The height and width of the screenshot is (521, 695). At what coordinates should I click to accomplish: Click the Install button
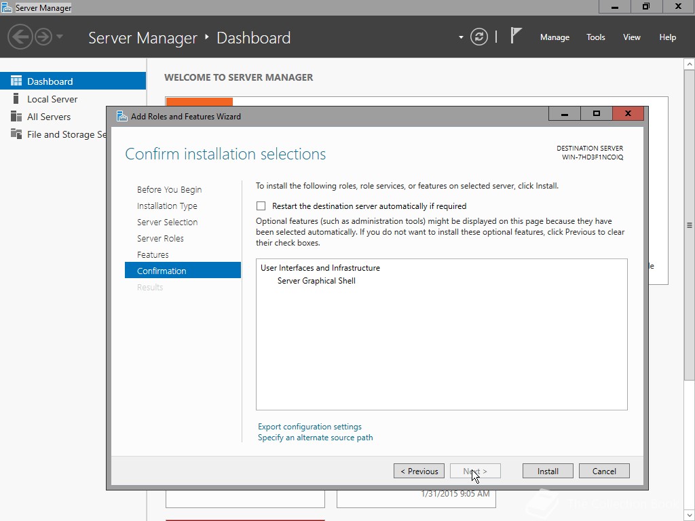(548, 471)
